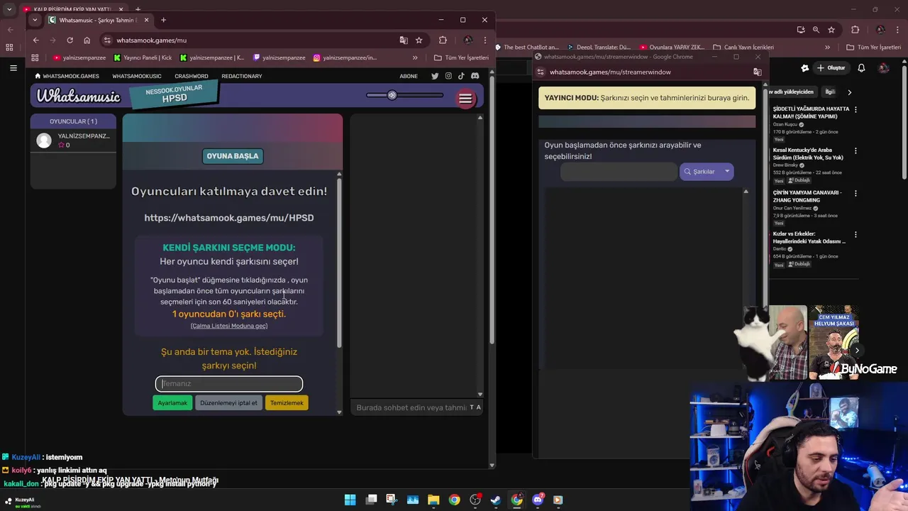Open Canlı Yayın İçerikleri bookmark folder
908x511 pixels.
[743, 48]
